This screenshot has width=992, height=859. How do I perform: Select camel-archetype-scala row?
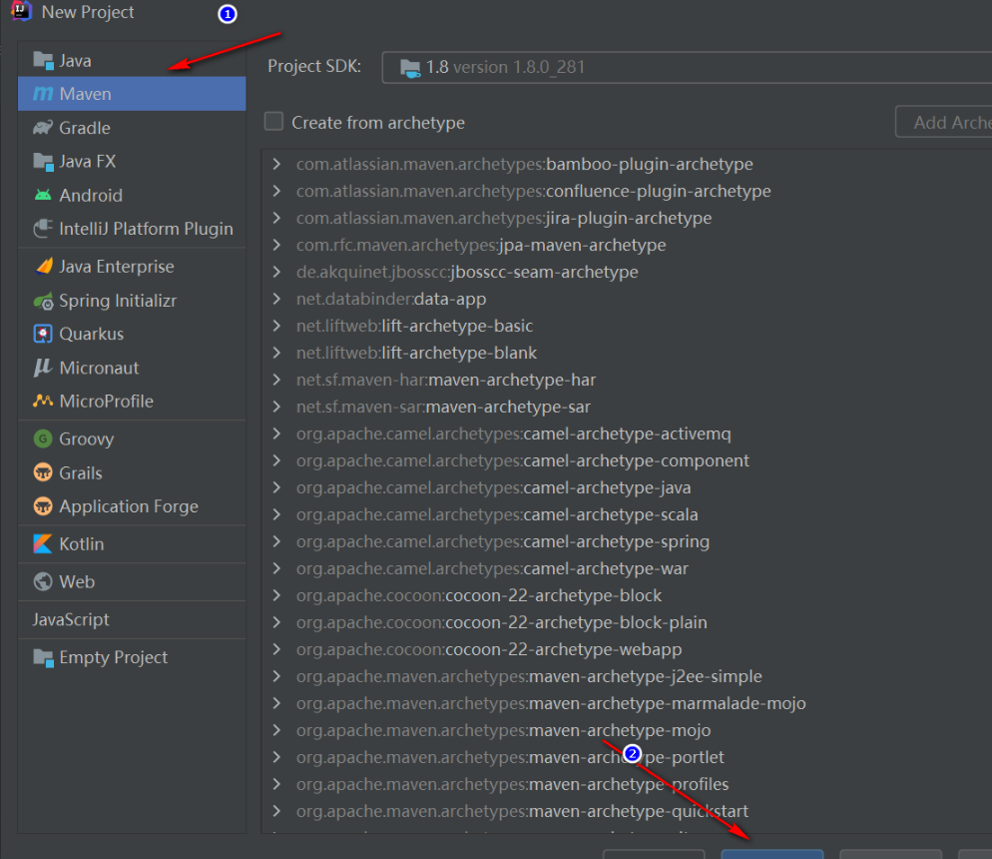[x=627, y=514]
